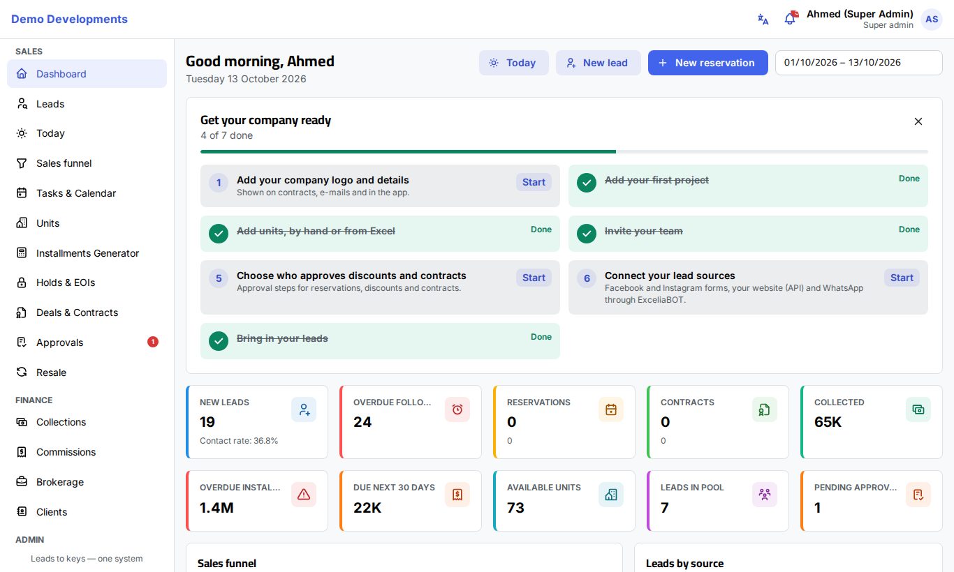Image resolution: width=954 pixels, height=572 pixels.
Task: Click the Available Units value 73
Action: point(515,508)
